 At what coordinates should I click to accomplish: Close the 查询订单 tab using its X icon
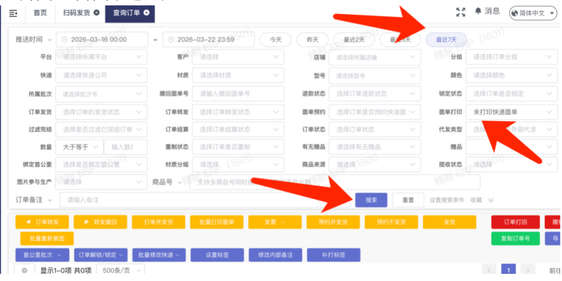(x=147, y=13)
